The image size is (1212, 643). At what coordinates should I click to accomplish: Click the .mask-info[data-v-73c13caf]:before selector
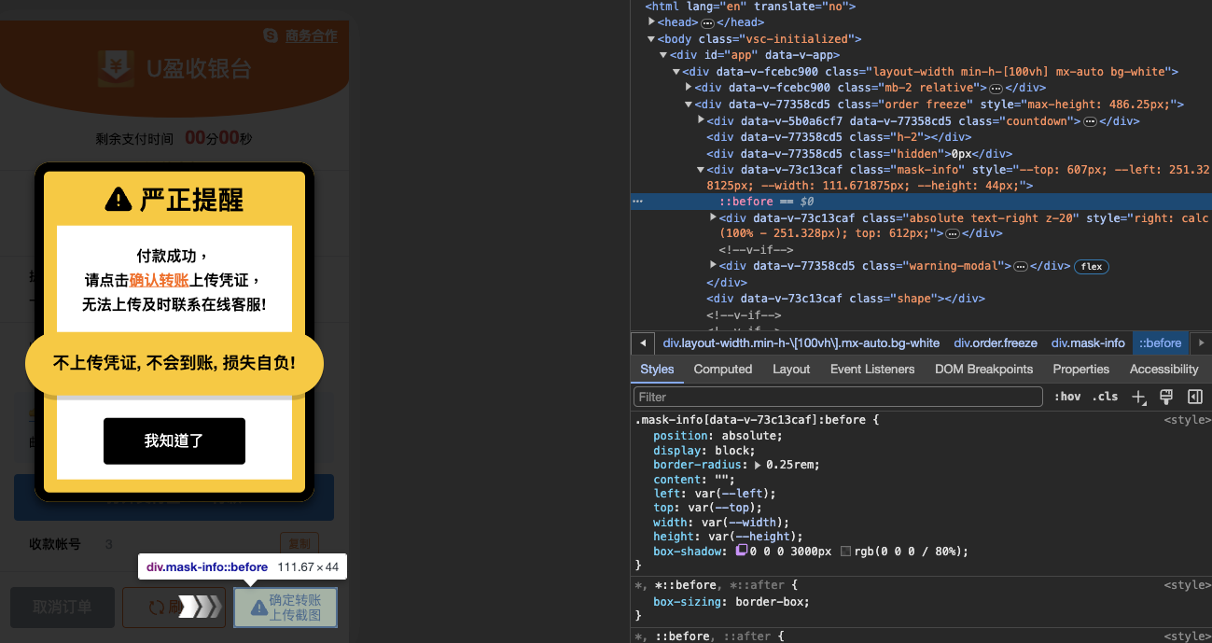point(752,420)
